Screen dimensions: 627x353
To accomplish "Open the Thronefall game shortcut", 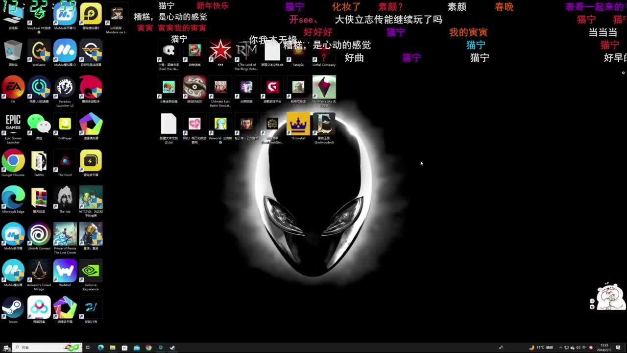I will click(x=298, y=126).
